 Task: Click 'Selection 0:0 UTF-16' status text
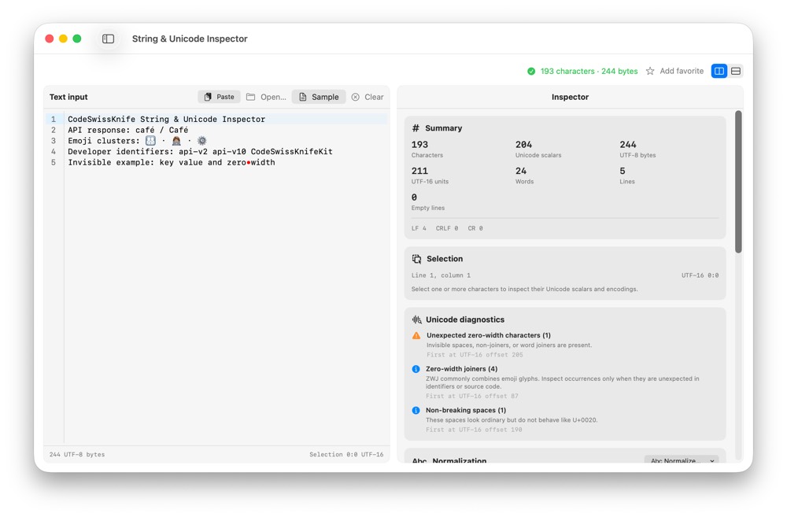pos(346,454)
